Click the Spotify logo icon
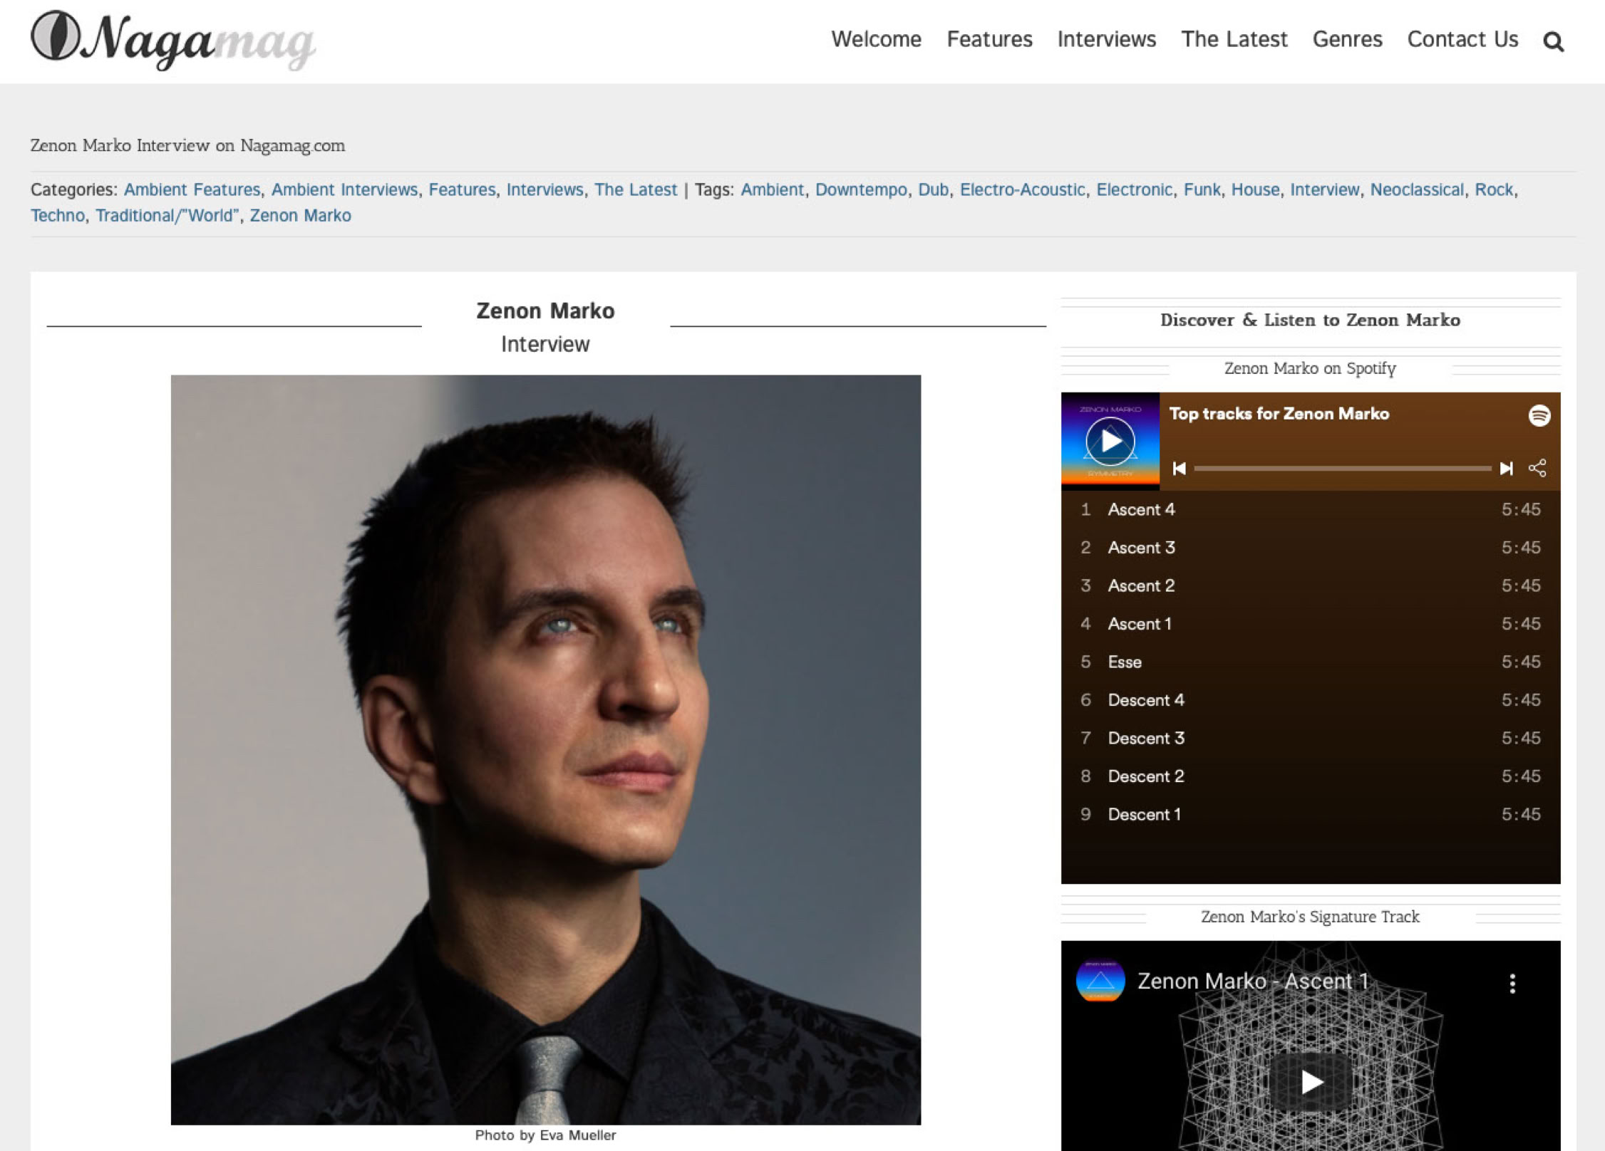This screenshot has width=1605, height=1151. tap(1539, 415)
